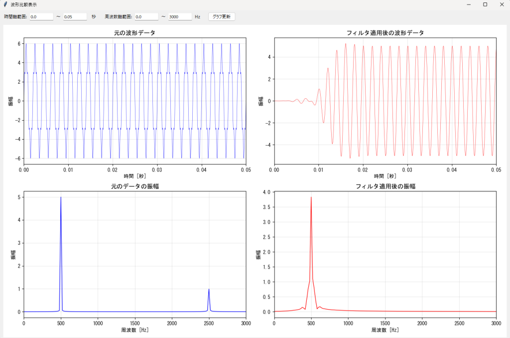Minimize the 波形比較表示 window

point(469,4)
